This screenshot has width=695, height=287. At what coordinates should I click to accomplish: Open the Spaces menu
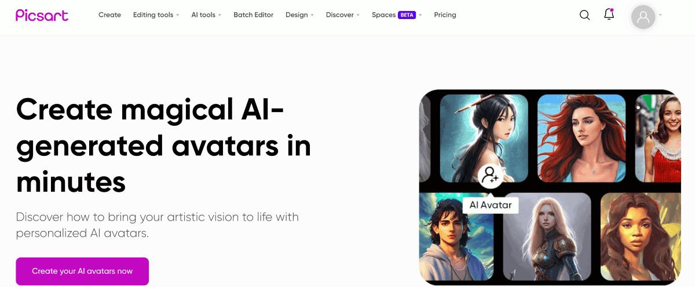(x=384, y=15)
